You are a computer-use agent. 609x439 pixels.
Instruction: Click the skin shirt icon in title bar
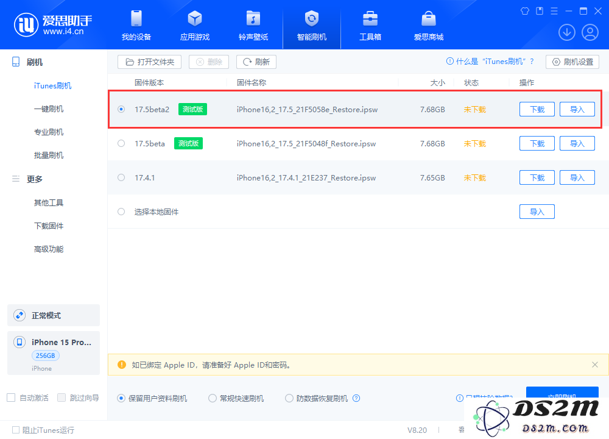(525, 11)
